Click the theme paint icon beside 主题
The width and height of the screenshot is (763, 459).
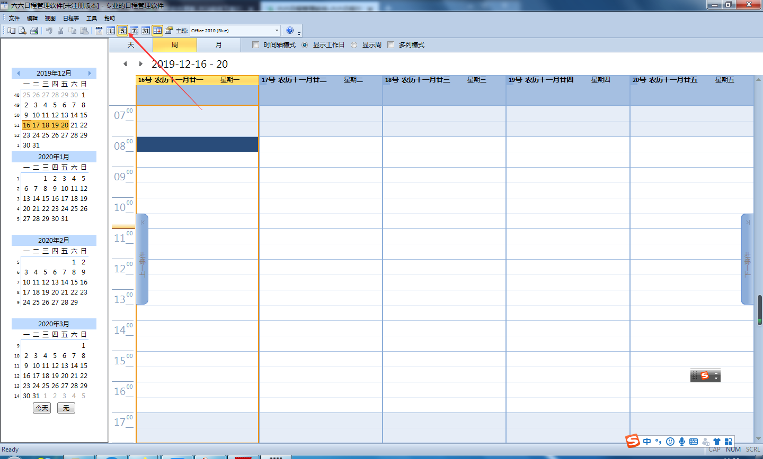169,31
